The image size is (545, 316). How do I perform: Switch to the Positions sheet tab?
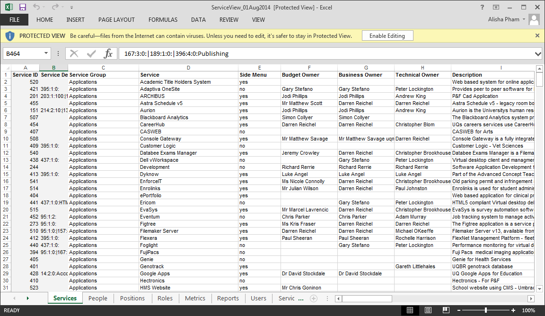pyautogui.click(x=132, y=298)
